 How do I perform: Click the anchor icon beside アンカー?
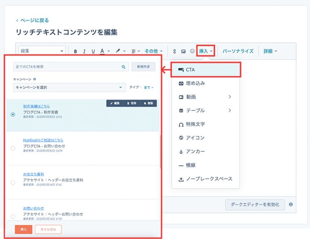pos(181,152)
